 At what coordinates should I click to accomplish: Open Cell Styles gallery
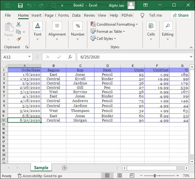tap(103, 39)
